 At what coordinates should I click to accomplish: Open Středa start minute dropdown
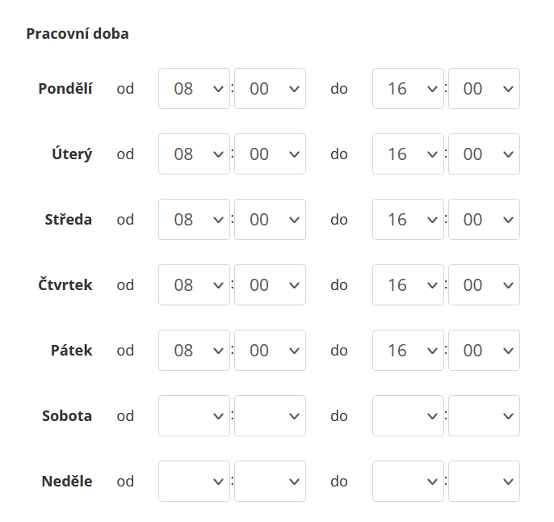270,220
